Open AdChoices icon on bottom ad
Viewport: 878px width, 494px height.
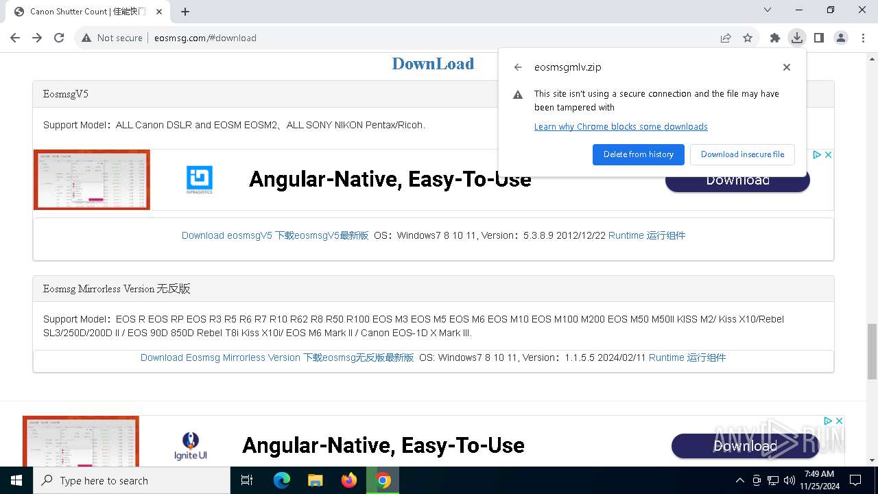828,421
